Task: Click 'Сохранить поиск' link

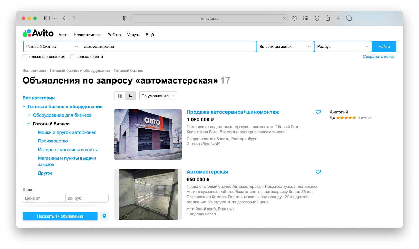Action: pyautogui.click(x=378, y=57)
